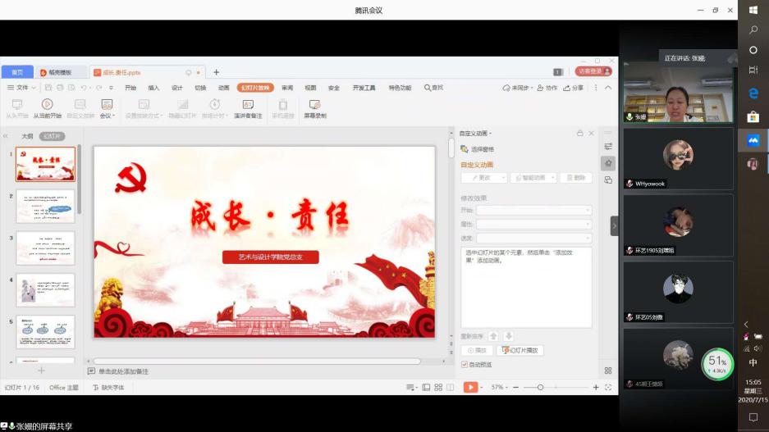
Task: Toggle the 自动预览 checkbox
Action: (465, 364)
